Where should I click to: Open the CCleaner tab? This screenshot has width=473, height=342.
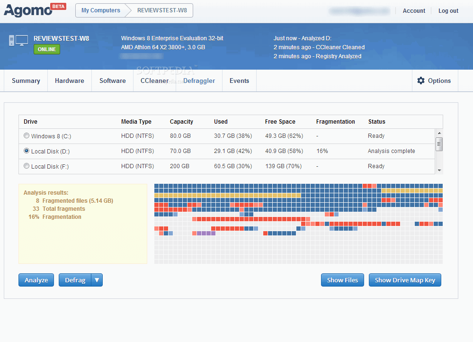[154, 81]
